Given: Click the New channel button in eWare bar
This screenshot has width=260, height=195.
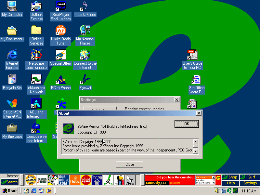Looking at the screenshot, I should point(130,180).
